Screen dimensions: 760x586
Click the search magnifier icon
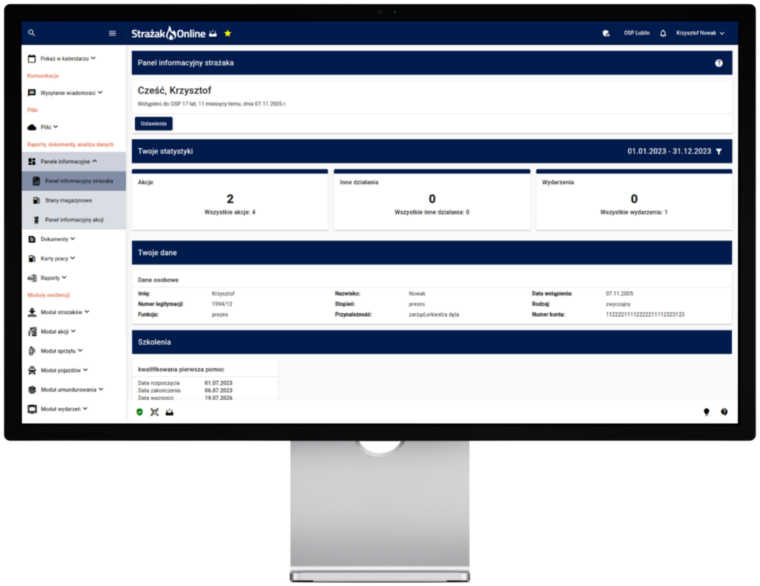pyautogui.click(x=32, y=33)
